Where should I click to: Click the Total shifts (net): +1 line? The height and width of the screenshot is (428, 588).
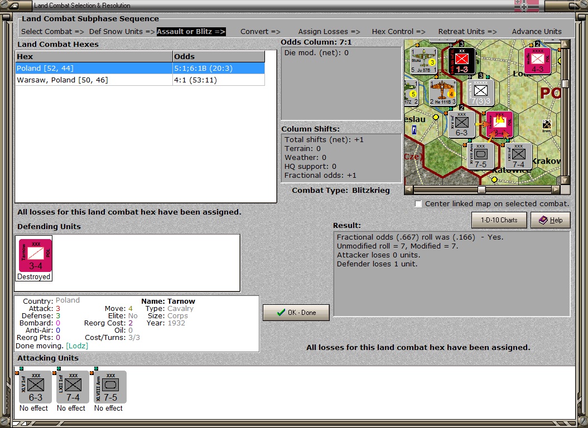click(x=324, y=139)
